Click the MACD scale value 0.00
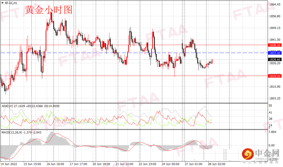Viewport: 283px width, 167px height. (272, 145)
